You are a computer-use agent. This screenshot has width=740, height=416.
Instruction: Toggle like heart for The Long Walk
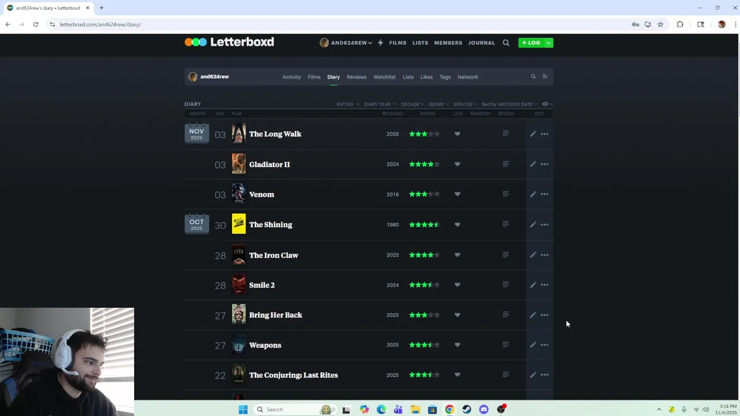(457, 134)
